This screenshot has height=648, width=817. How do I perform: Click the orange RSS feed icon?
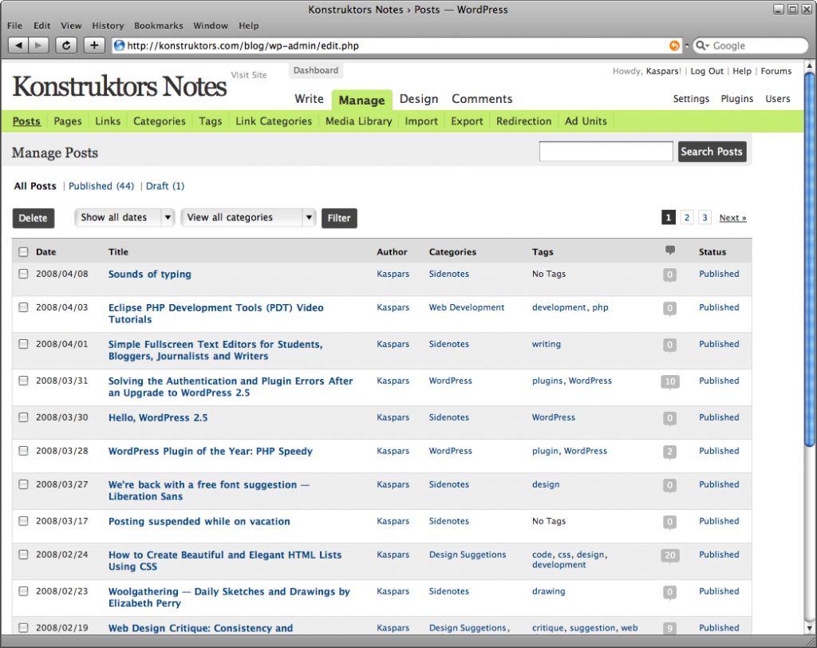point(675,45)
